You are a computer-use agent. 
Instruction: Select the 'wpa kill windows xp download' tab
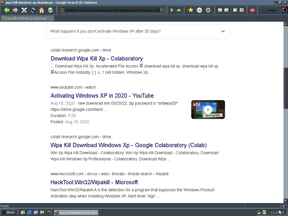27,18
